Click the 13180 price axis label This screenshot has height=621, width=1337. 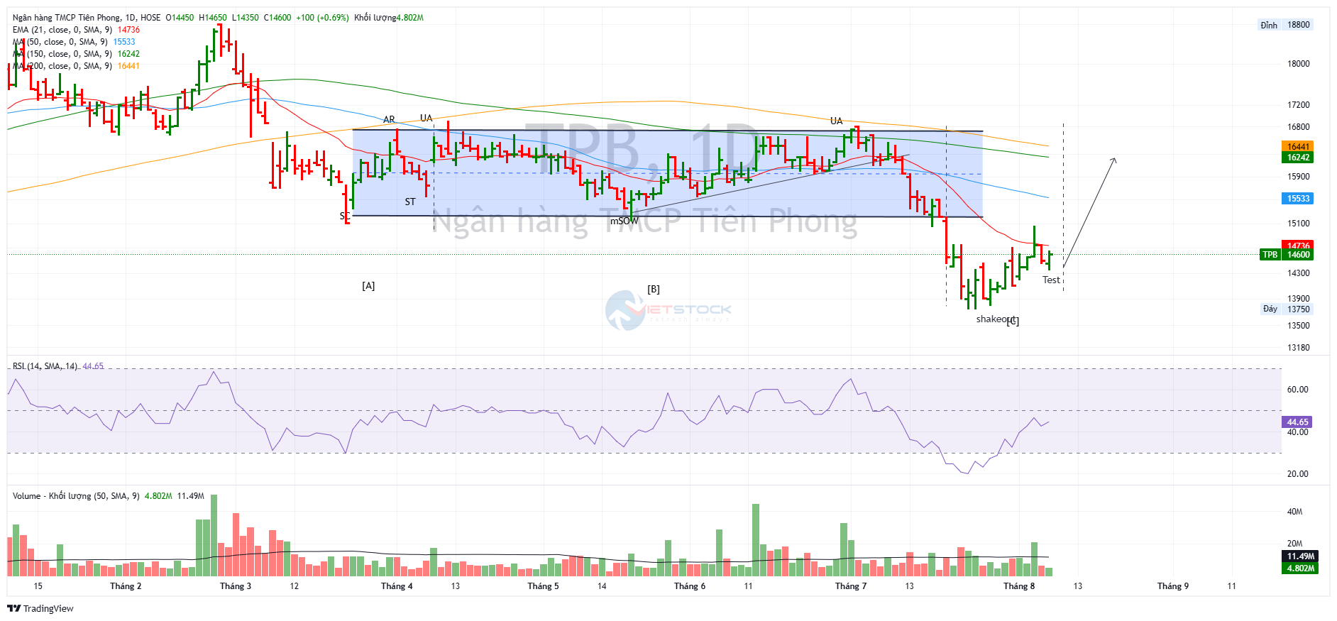[1299, 348]
